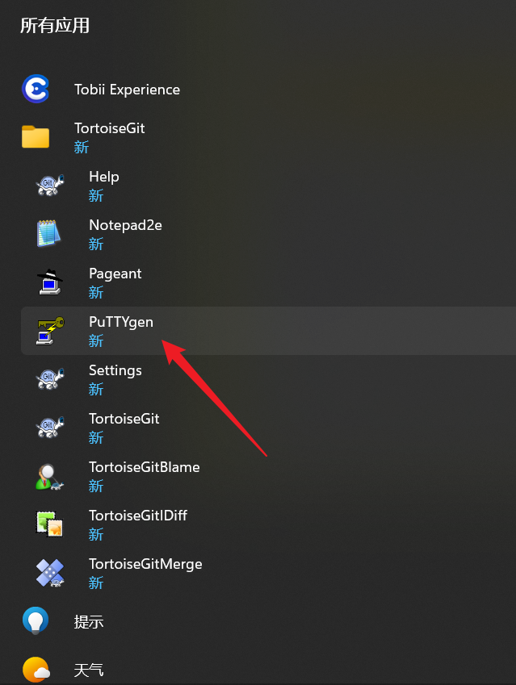Open the Tobii Experience app icon
The height and width of the screenshot is (685, 516).
pyautogui.click(x=36, y=89)
